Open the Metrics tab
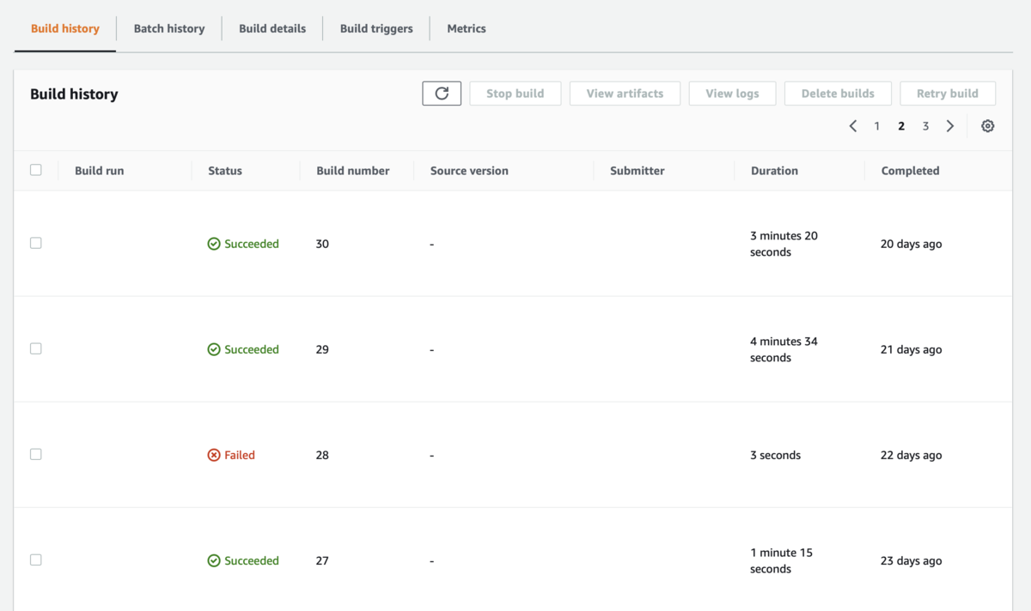Screen dimensions: 1031x611 pyautogui.click(x=467, y=28)
